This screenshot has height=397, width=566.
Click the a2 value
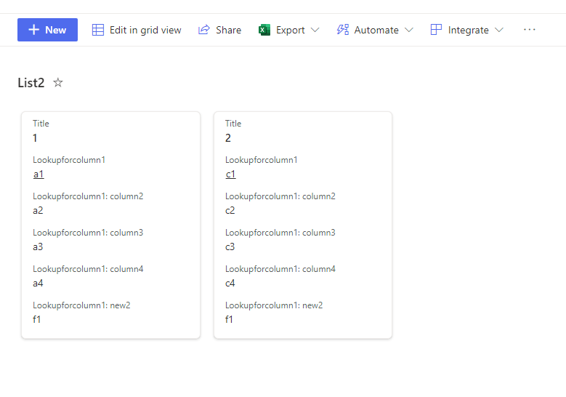point(38,210)
